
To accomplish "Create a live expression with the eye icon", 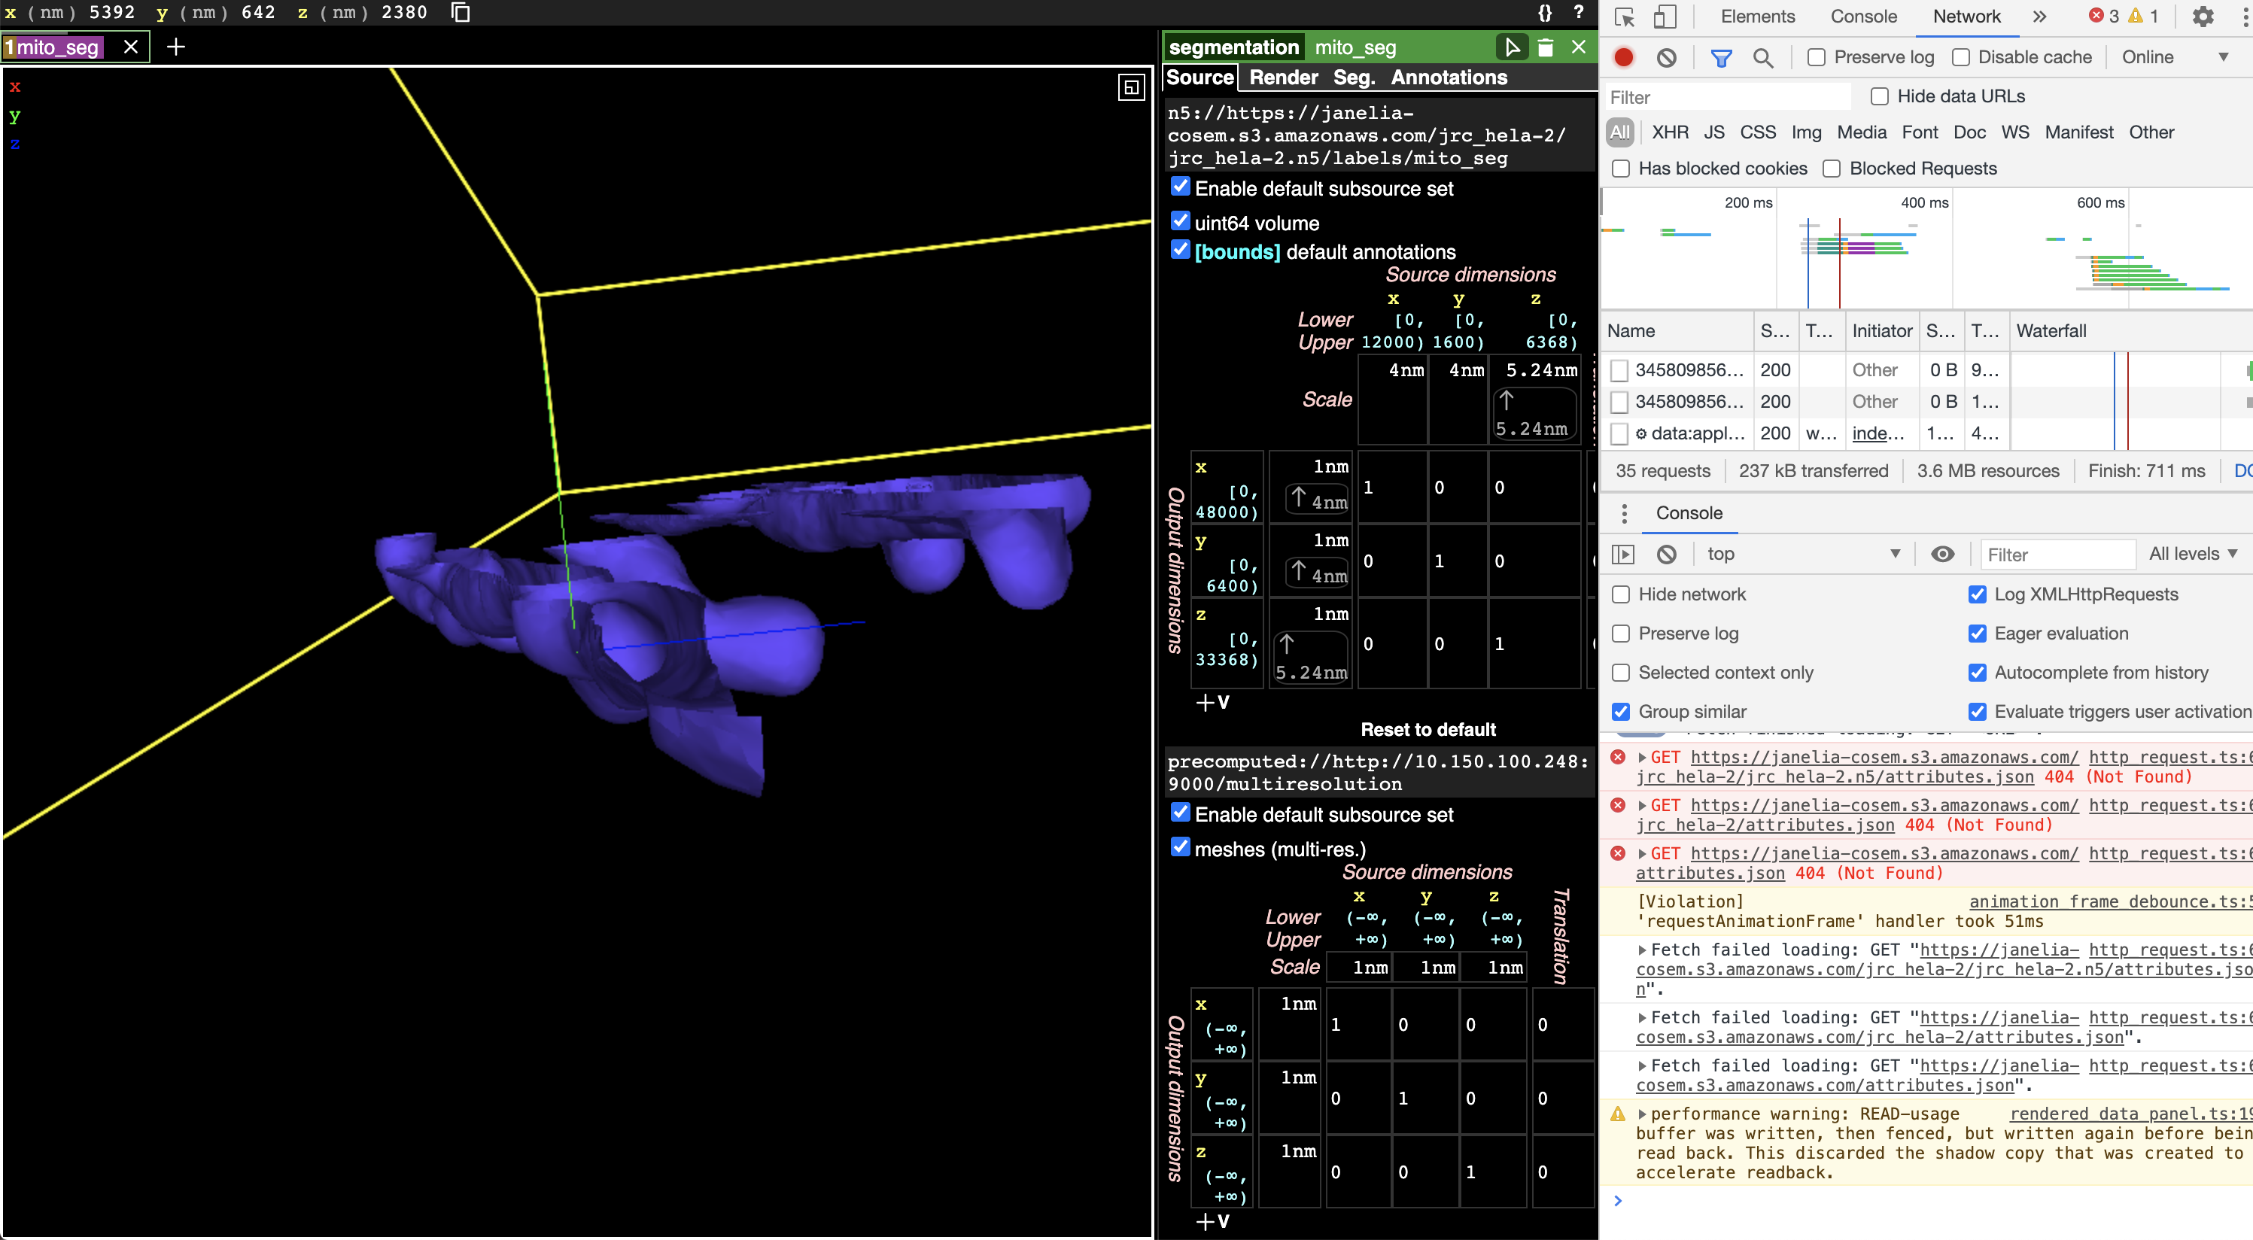I will 1942,554.
